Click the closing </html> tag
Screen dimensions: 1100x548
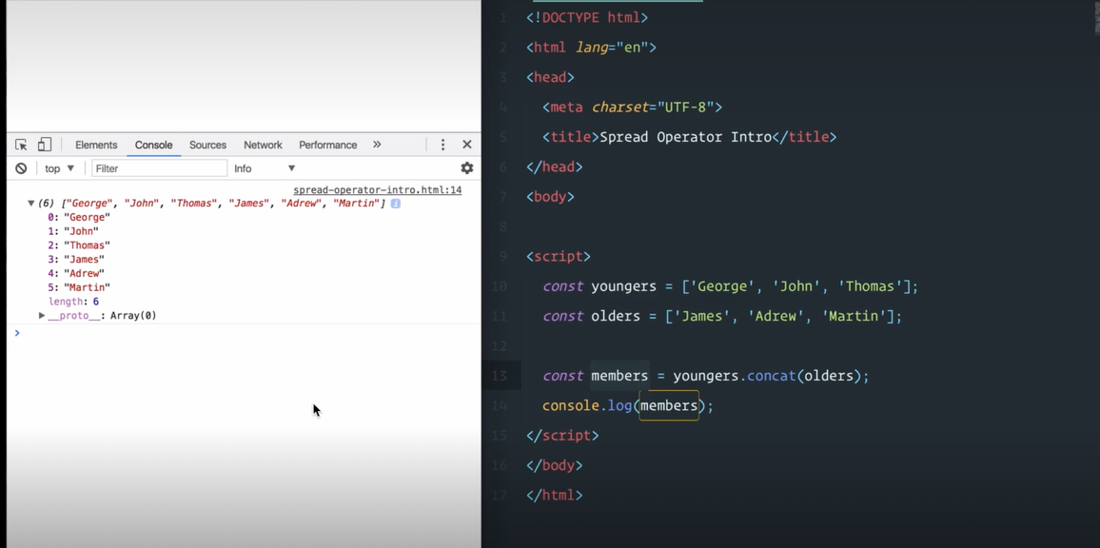coord(554,496)
